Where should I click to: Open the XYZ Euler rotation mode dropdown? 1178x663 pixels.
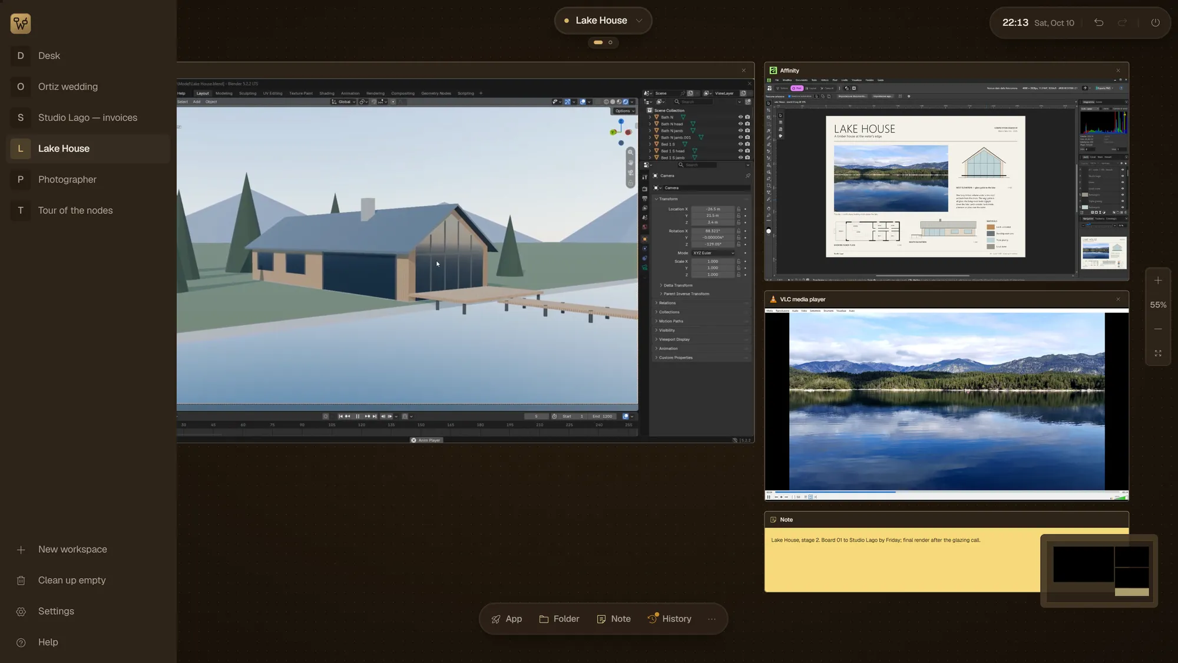click(713, 253)
